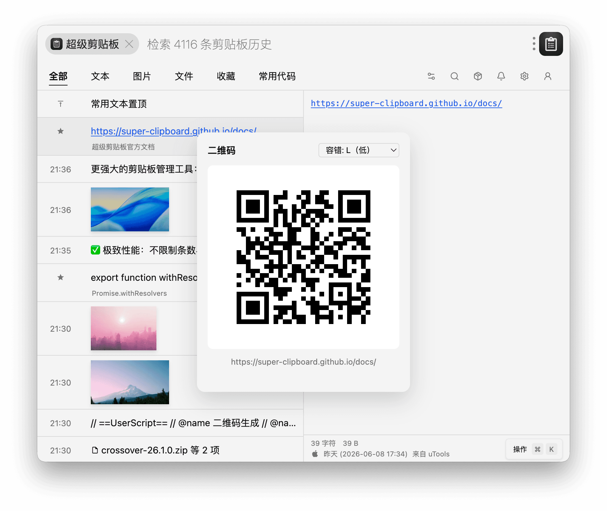Open the 操作 ⌘K actions menu
Screen dimensions: 607x511
(x=534, y=449)
